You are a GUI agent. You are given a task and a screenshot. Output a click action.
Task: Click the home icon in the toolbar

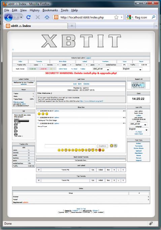point(47,17)
